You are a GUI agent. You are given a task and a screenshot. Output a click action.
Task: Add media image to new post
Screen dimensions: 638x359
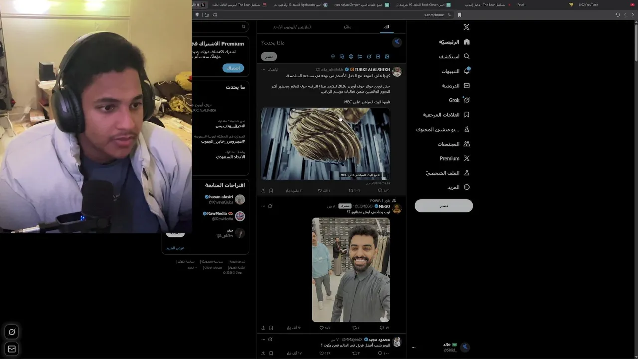tap(387, 57)
